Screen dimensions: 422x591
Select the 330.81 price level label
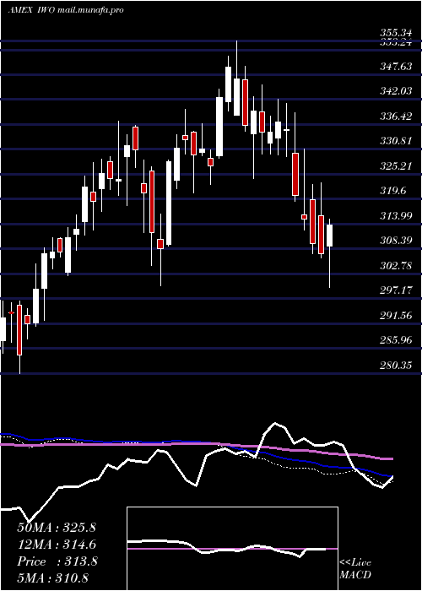click(x=396, y=141)
